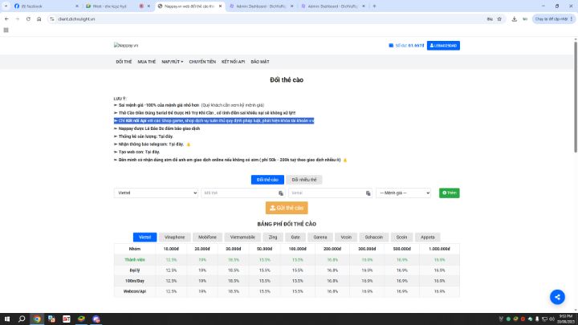Switch to the Đổi nhiều thẻ tab
This screenshot has height=325, width=578.
pyautogui.click(x=304, y=180)
